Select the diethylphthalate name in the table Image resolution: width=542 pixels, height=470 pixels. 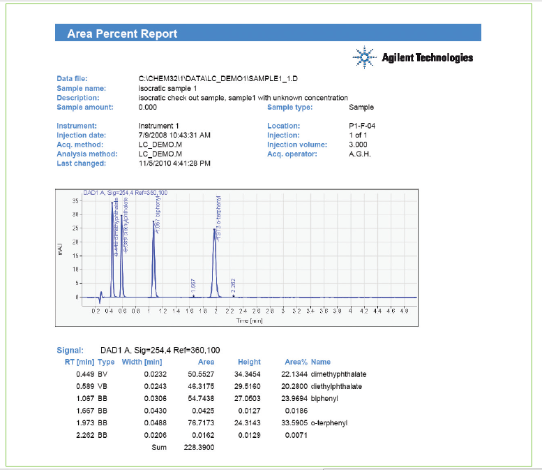[x=338, y=385]
